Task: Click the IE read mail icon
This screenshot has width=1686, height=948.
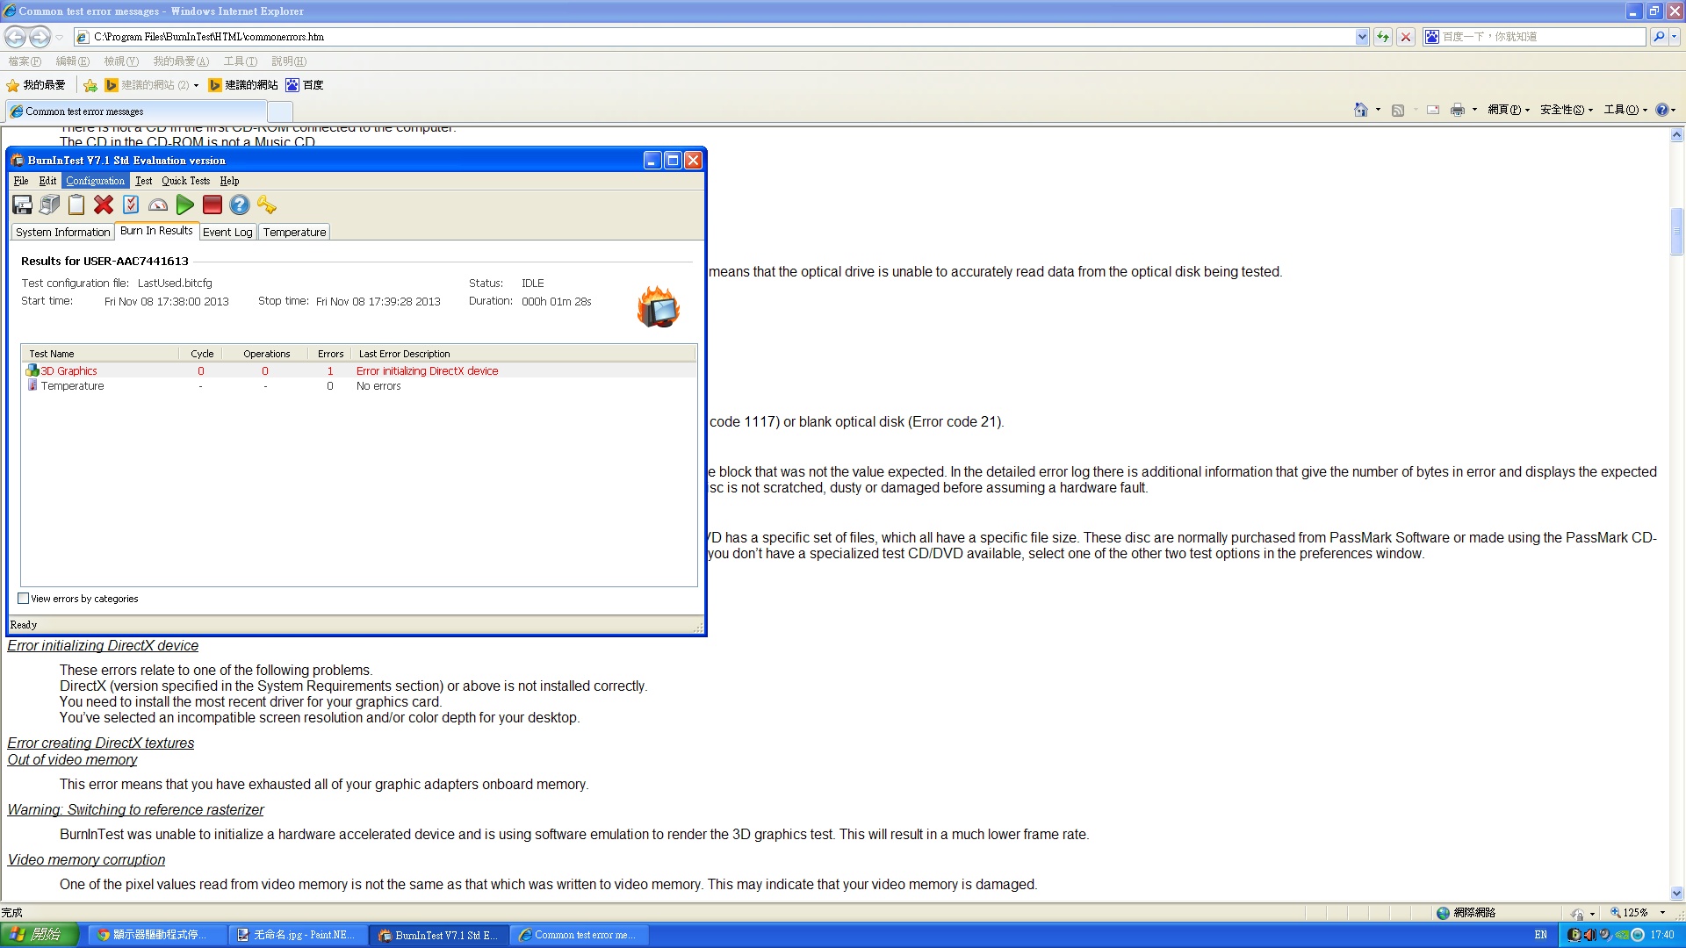Action: coord(1433,110)
